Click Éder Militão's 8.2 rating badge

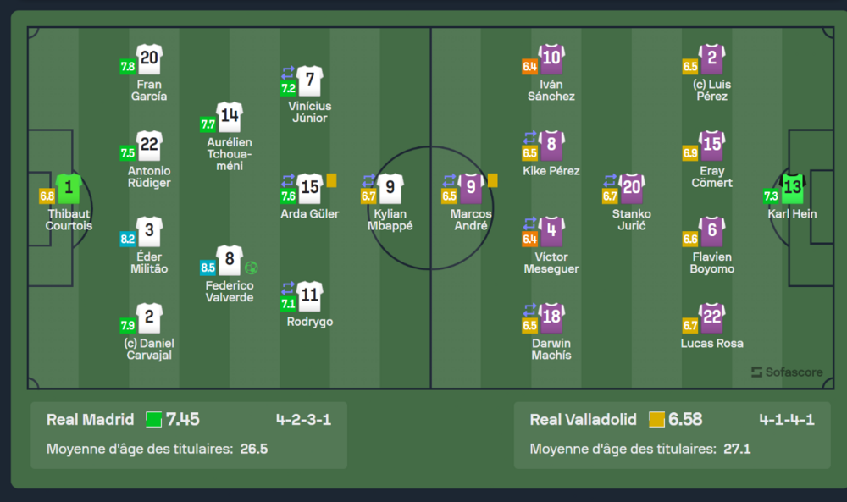click(128, 240)
